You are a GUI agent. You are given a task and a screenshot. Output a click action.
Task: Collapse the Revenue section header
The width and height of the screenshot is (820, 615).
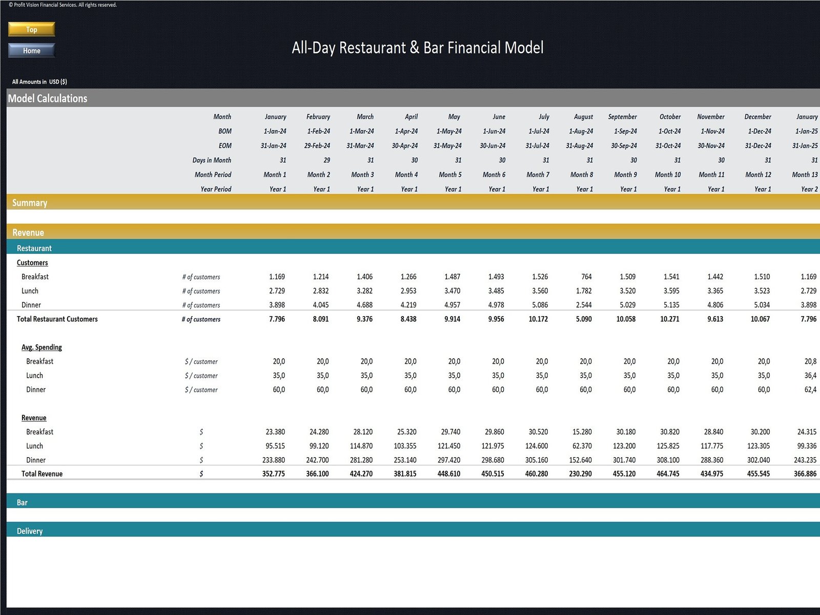(28, 232)
